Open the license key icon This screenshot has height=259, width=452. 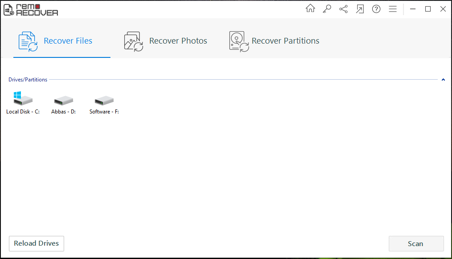[x=327, y=9]
